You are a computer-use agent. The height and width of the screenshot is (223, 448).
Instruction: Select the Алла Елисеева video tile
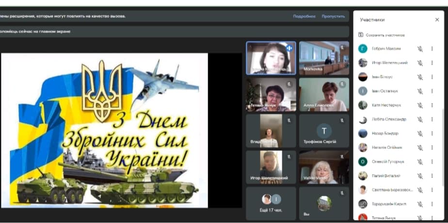click(x=324, y=94)
